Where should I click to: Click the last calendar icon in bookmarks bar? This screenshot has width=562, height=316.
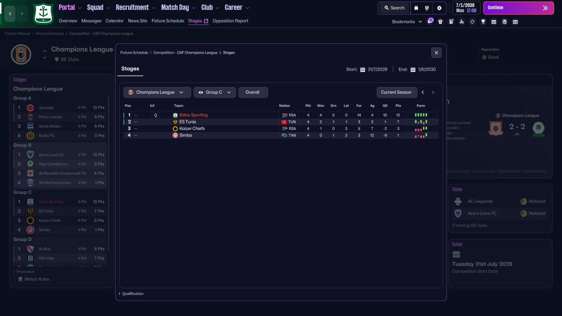[x=515, y=22]
